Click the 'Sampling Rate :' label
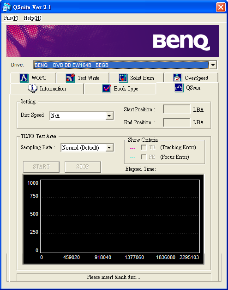 pyautogui.click(x=38, y=147)
